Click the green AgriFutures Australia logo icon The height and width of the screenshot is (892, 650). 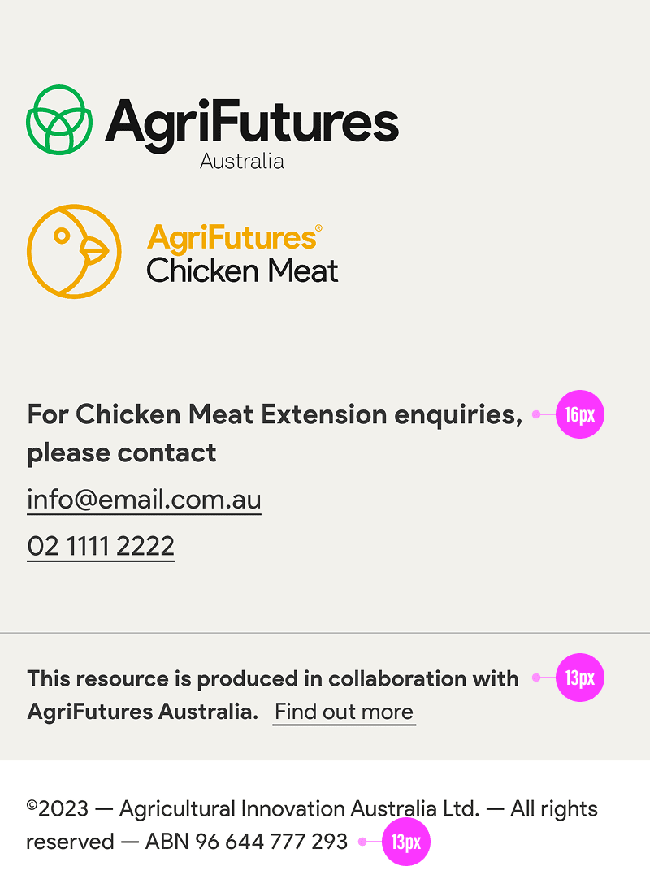[59, 120]
